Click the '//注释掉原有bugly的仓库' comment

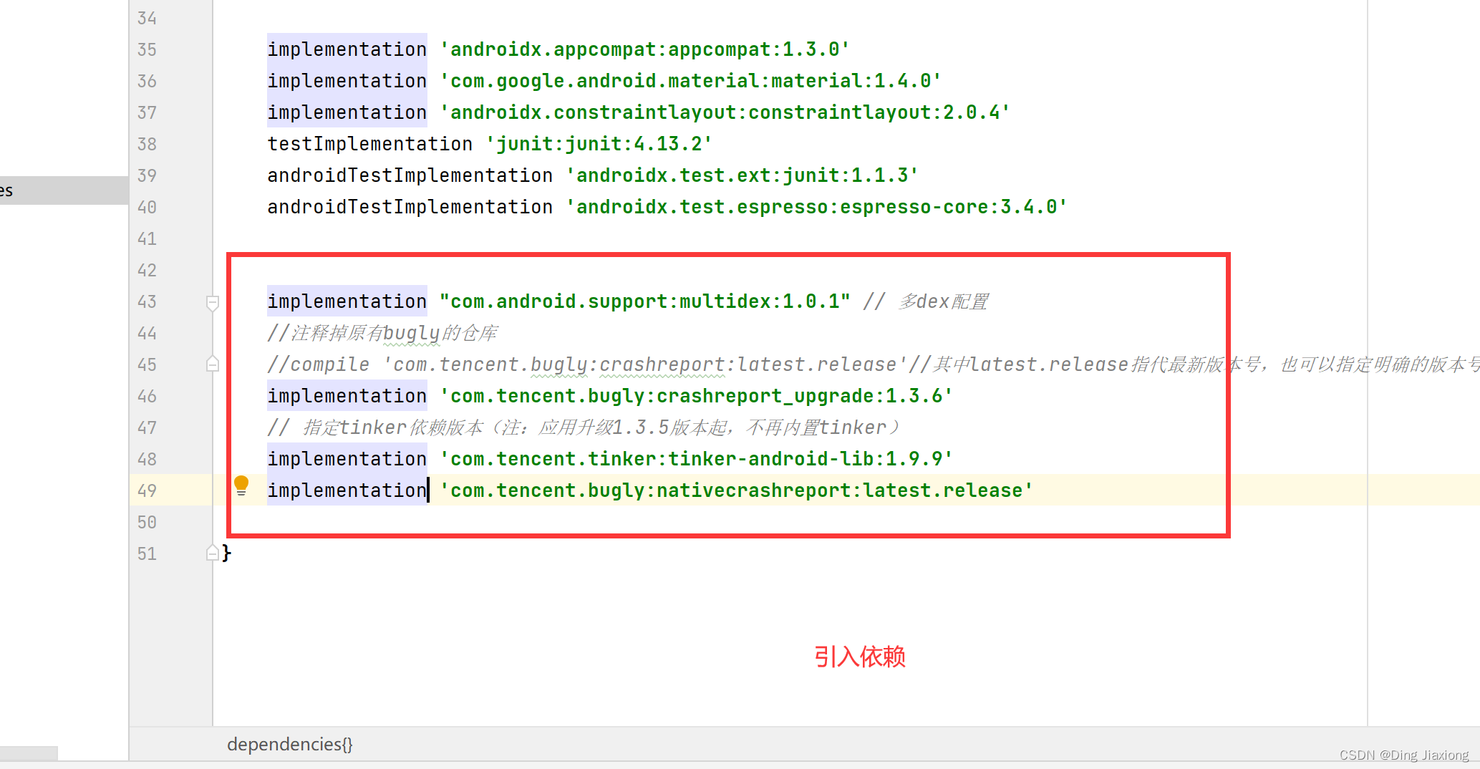pyautogui.click(x=382, y=333)
